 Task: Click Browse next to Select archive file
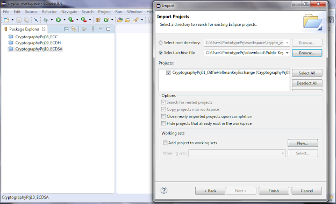tap(307, 53)
